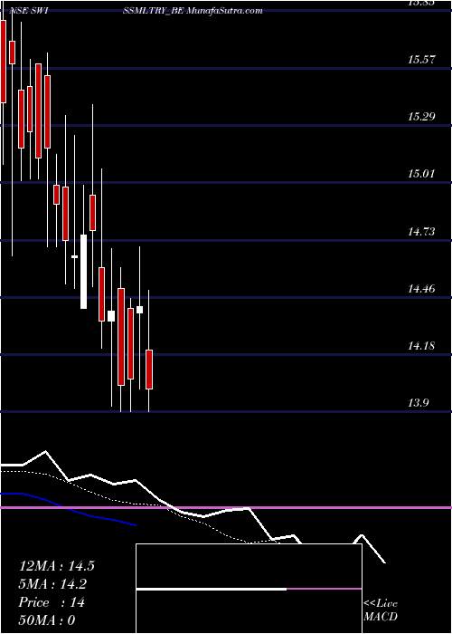This screenshot has width=452, height=634.
Task: Click the peak of the solid white MACD line
Action: point(45,451)
